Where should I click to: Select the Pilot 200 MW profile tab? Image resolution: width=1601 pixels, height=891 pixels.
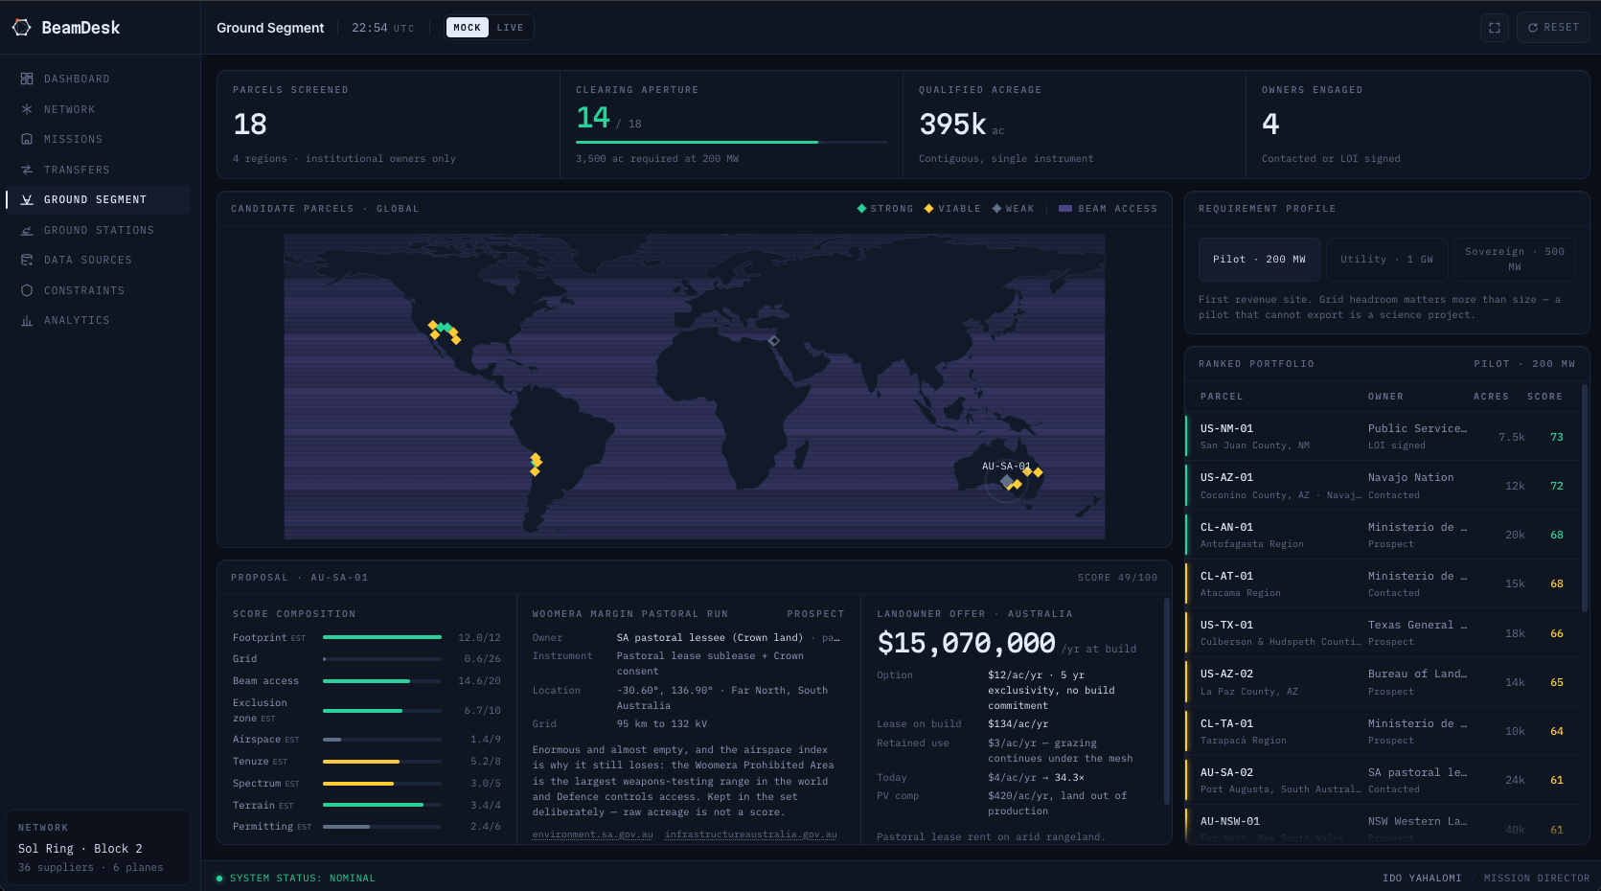click(x=1259, y=260)
